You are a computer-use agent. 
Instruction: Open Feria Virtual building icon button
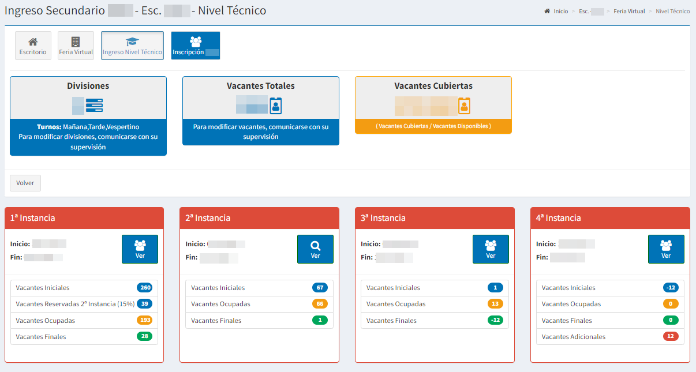click(x=76, y=46)
